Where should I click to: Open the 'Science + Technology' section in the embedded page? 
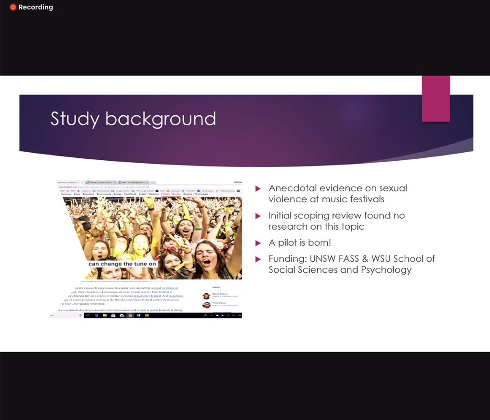point(195,194)
